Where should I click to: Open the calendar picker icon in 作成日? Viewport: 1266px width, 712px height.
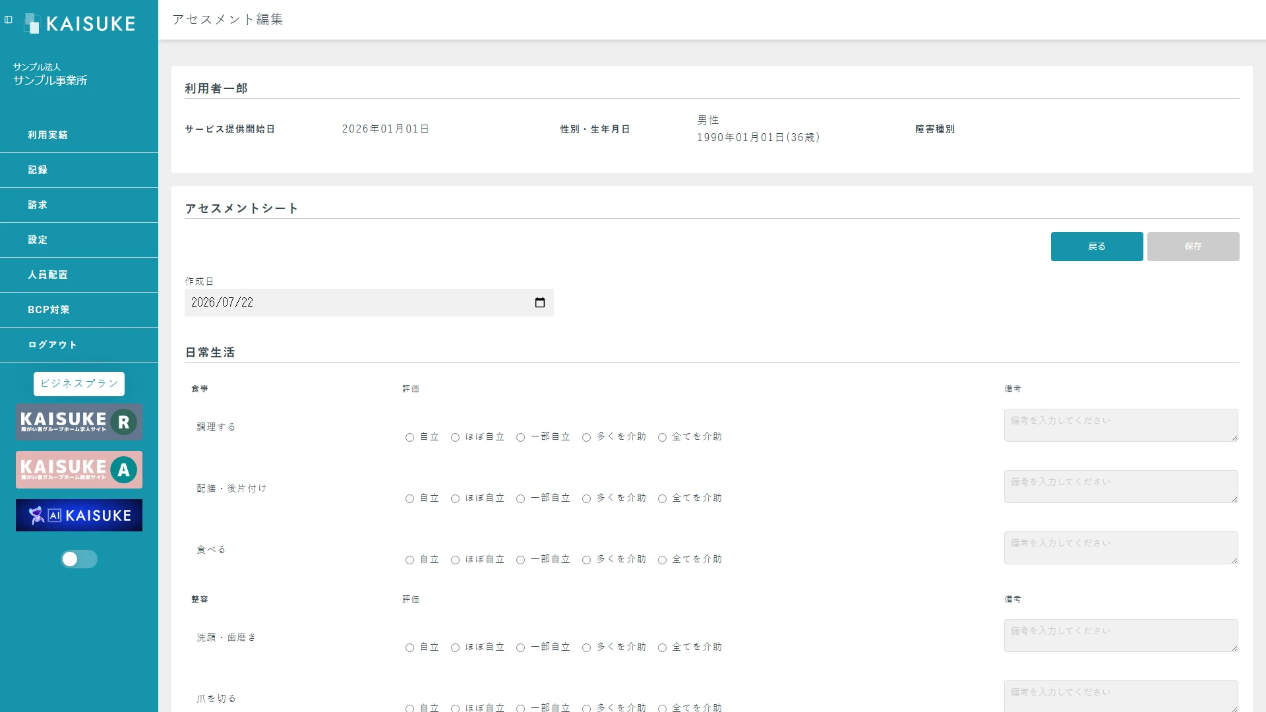point(540,303)
